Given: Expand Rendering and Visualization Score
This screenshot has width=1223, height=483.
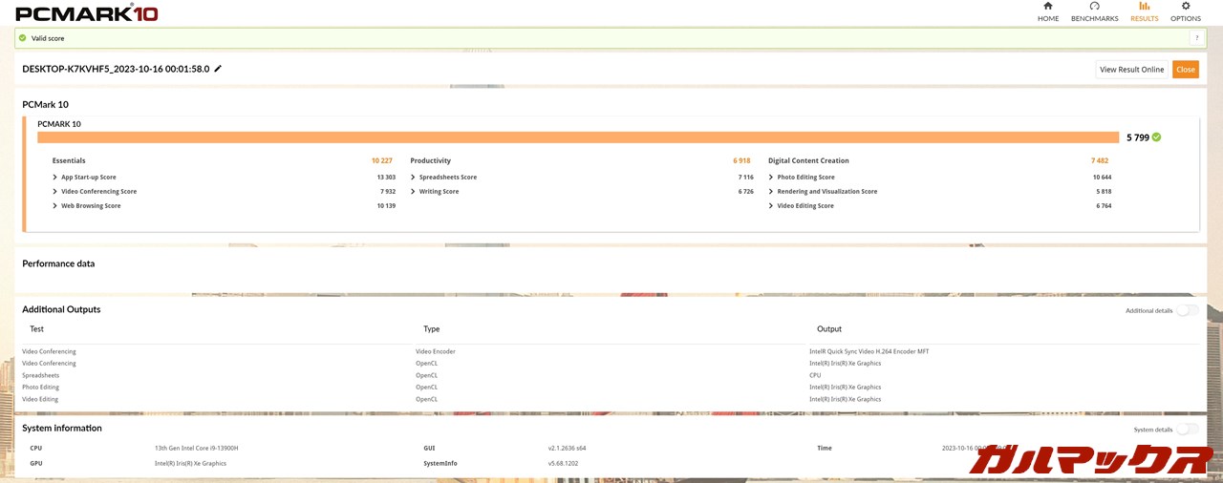Looking at the screenshot, I should (x=771, y=192).
